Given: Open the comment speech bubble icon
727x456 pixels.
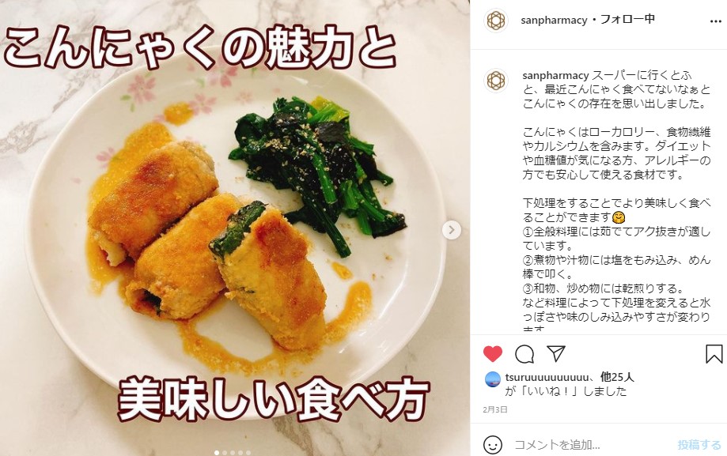Looking at the screenshot, I should pos(524,354).
